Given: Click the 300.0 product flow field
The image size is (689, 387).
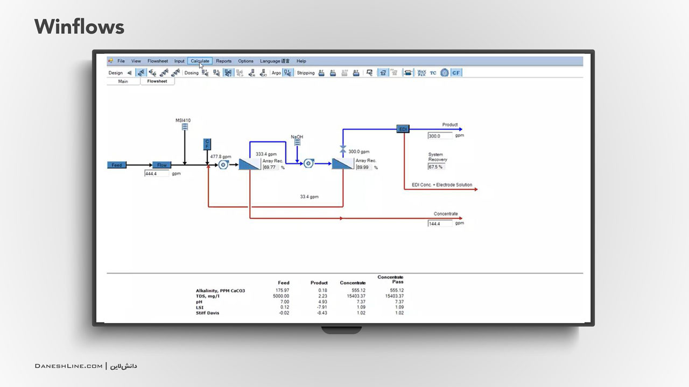Looking at the screenshot, I should (x=440, y=135).
